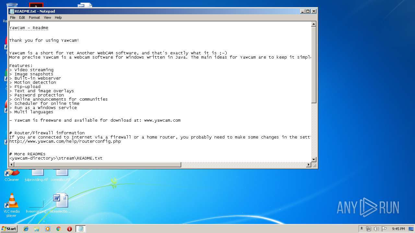Image resolution: width=415 pixels, height=233 pixels.
Task: Click the '> Text and image overlays' line
Action: tap(42, 91)
